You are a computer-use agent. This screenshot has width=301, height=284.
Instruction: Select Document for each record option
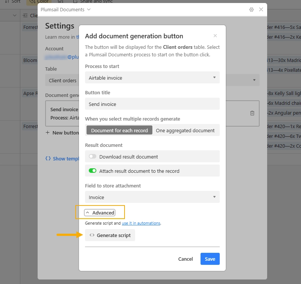[x=119, y=130]
